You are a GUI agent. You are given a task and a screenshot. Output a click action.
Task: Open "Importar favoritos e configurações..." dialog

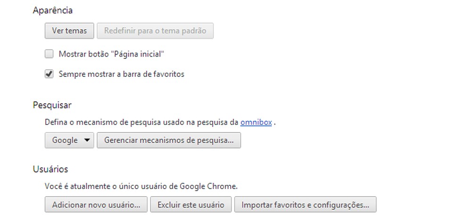coord(306,205)
